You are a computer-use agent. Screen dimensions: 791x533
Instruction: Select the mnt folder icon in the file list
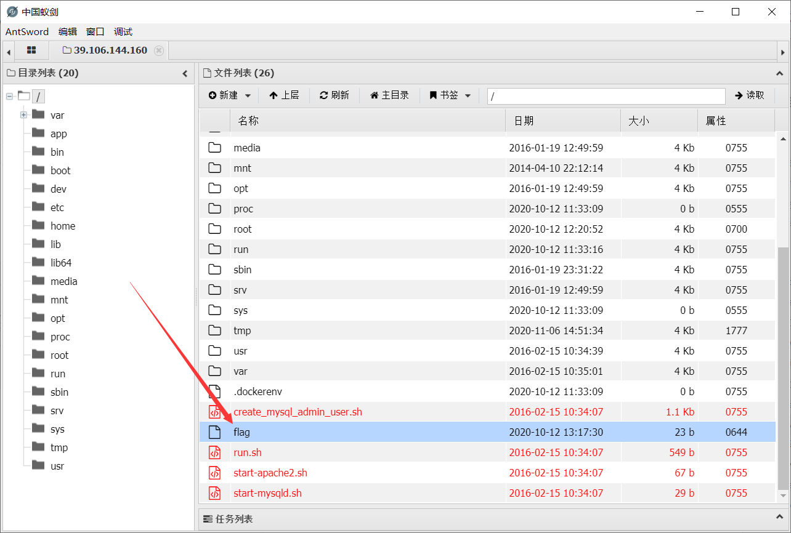click(x=214, y=168)
